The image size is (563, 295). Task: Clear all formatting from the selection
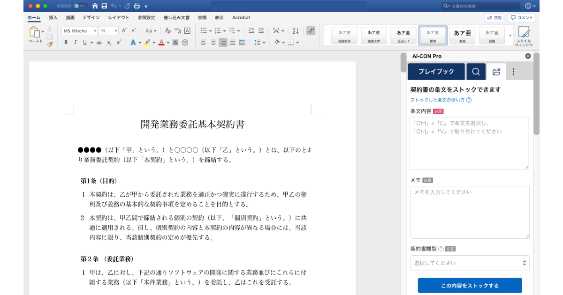pos(168,30)
